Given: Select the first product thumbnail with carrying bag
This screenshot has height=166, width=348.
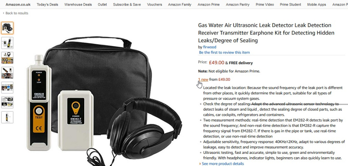Looking at the screenshot, I should click(7, 28).
